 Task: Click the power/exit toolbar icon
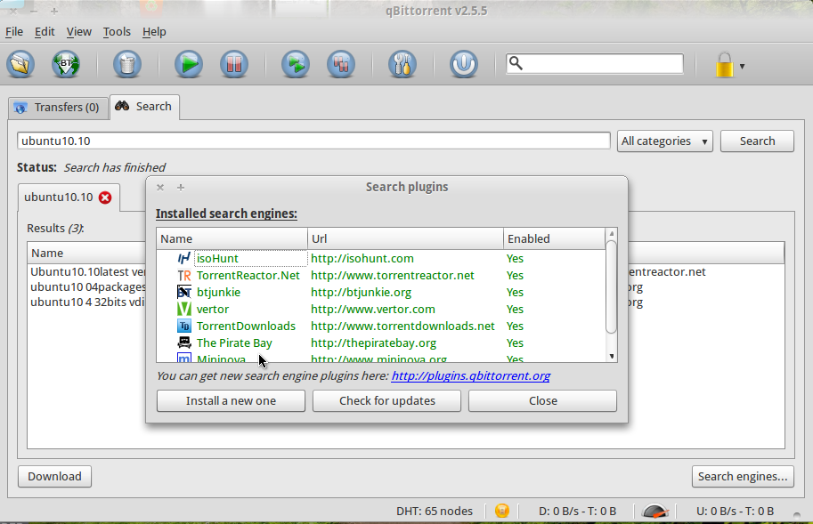point(464,65)
